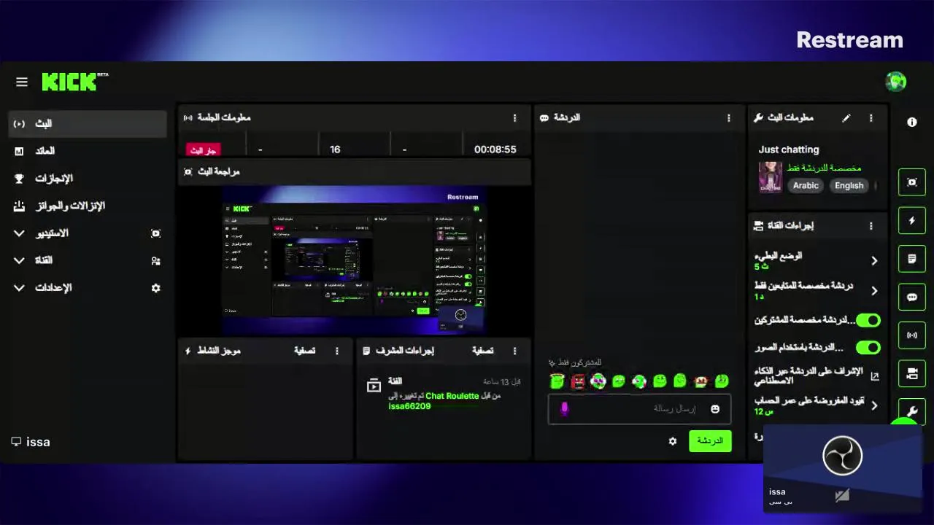Viewport: 934px width, 525px height.
Task: Open the Chat Roulette link
Action: tap(452, 396)
